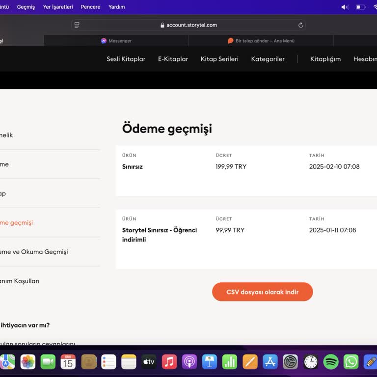Open Kitap Serileri page
377x377 pixels.
219,59
